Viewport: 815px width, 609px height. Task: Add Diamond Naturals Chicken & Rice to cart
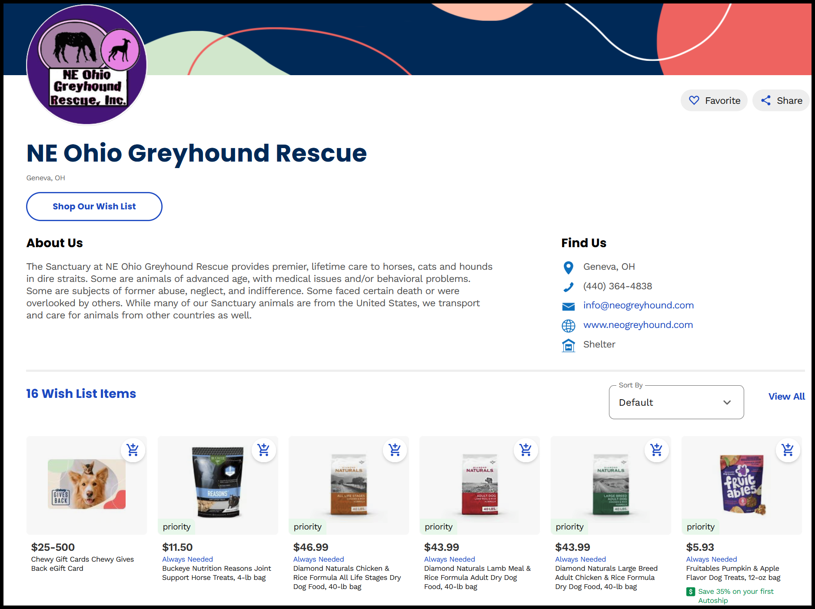click(x=395, y=450)
